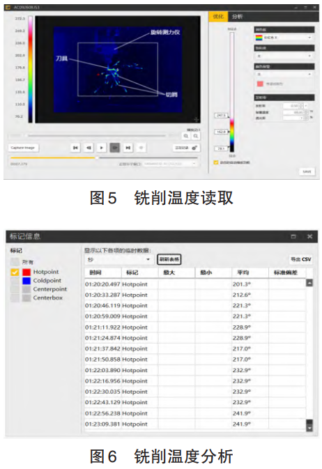322x469 pixels.
Task: Click the 标准偏差 column header
Action: (287, 272)
